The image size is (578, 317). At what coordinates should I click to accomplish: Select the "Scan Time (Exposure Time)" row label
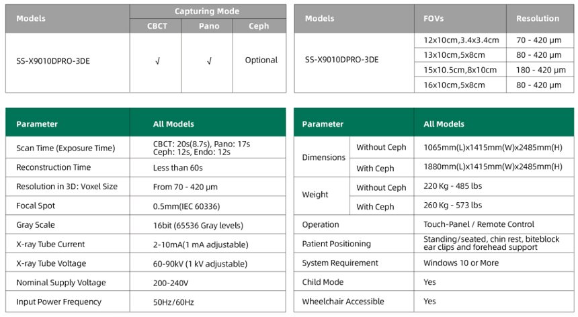tap(66, 148)
